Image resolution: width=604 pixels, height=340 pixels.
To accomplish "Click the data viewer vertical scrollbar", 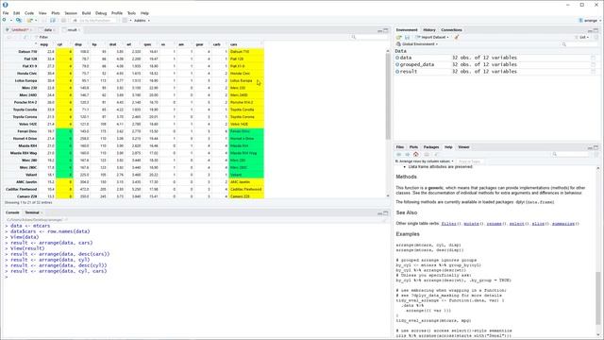I will pos(388,95).
